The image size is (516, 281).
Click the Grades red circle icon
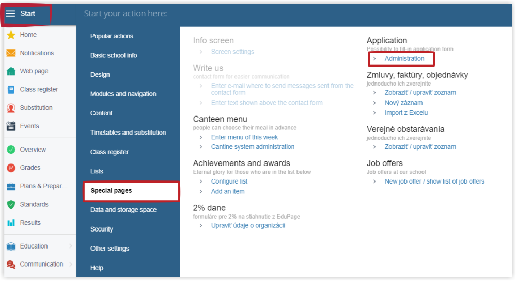click(x=11, y=168)
